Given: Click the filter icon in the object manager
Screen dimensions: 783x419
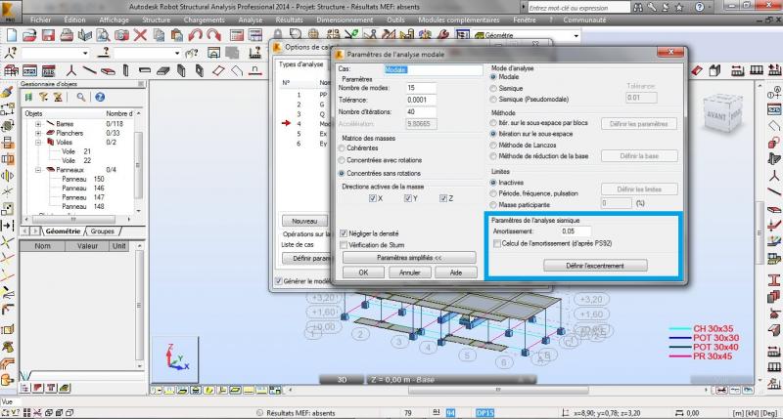Looking at the screenshot, I should (43, 97).
